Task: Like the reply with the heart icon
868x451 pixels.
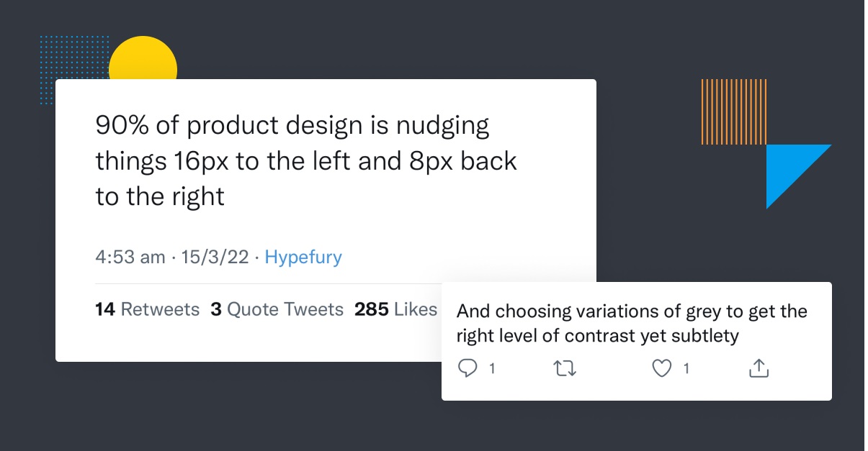Action: [661, 369]
